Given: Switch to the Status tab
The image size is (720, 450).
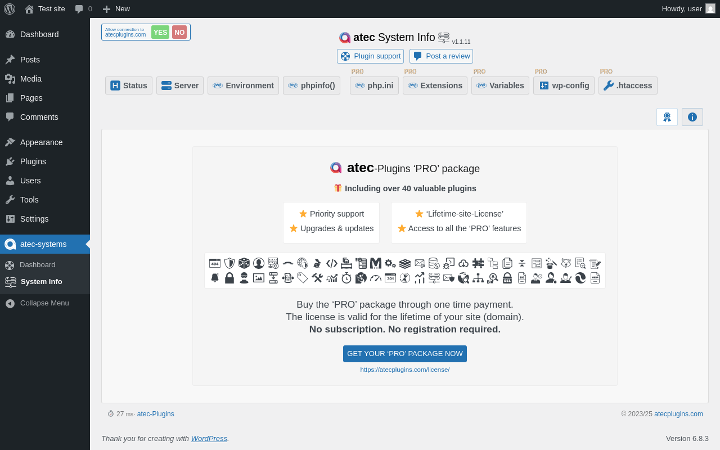Looking at the screenshot, I should coord(129,85).
